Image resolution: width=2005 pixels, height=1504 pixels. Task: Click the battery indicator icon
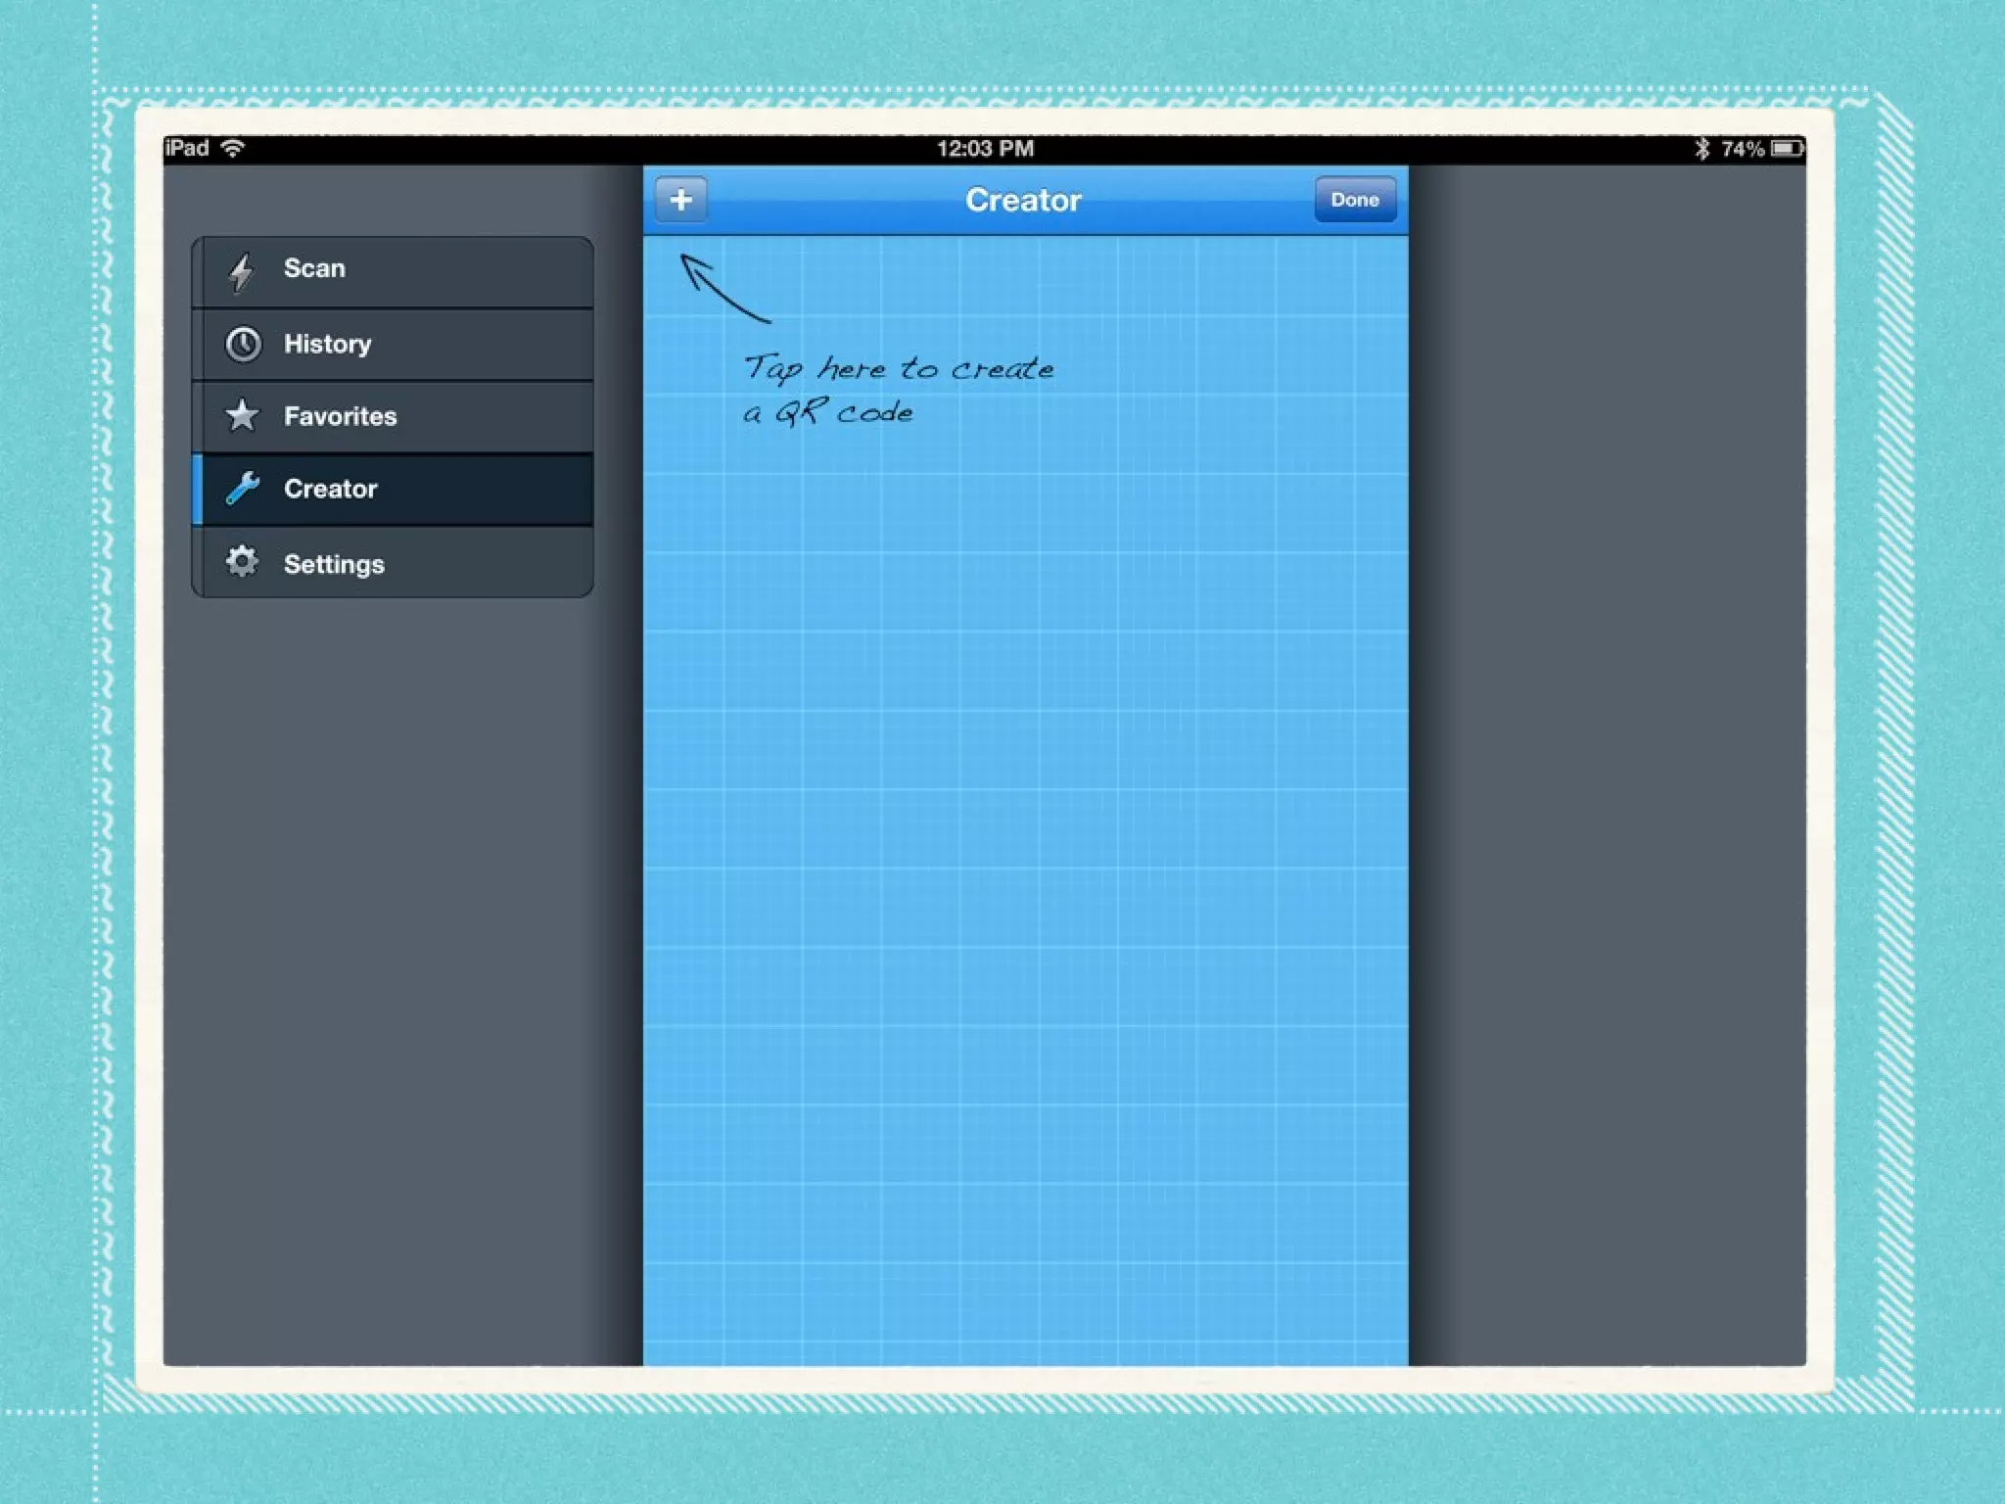(1787, 149)
